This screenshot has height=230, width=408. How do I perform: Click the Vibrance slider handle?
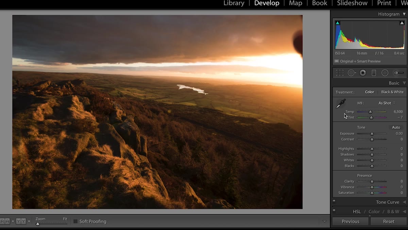(x=372, y=187)
